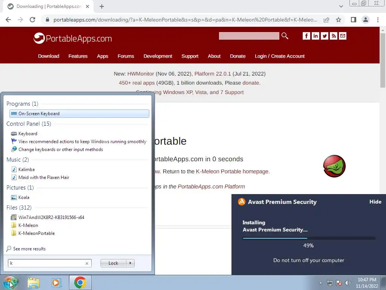
Task: Open the Chrome profile avatar
Action: pyautogui.click(x=366, y=20)
